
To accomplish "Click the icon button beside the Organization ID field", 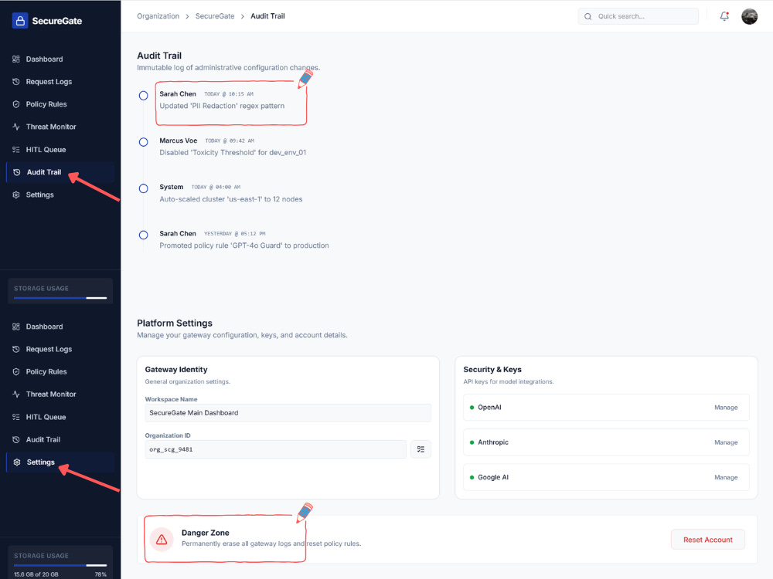I will pos(421,449).
